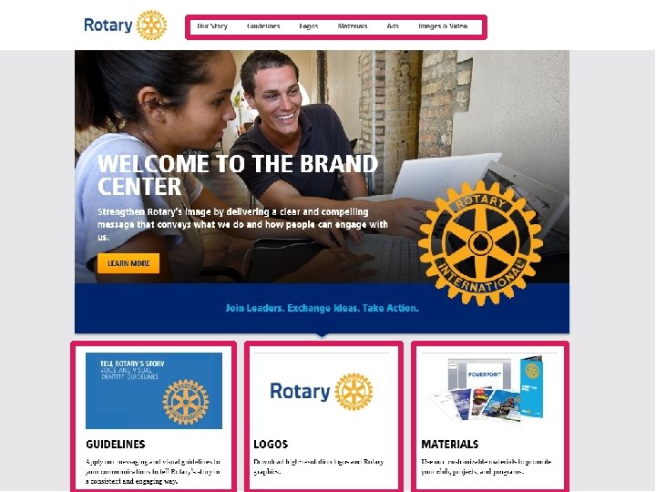Click the GUIDELINES card heading

tap(116, 445)
